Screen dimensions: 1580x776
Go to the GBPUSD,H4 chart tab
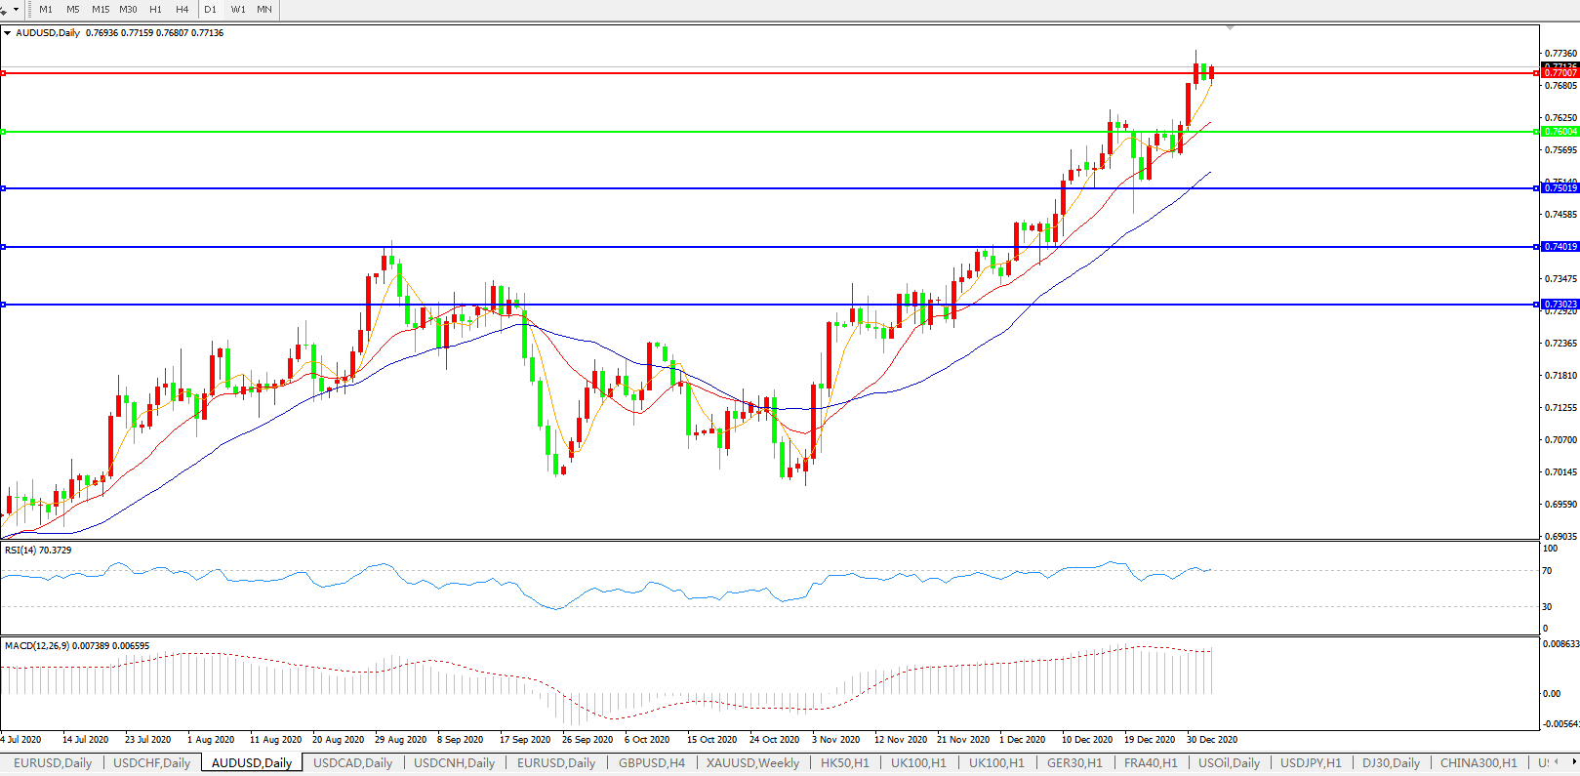652,763
